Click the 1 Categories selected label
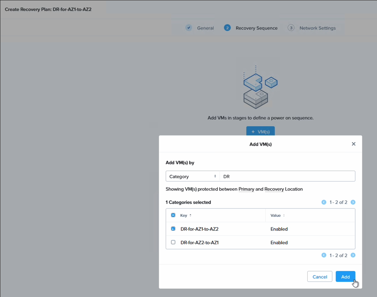The width and height of the screenshot is (377, 297). click(x=188, y=202)
